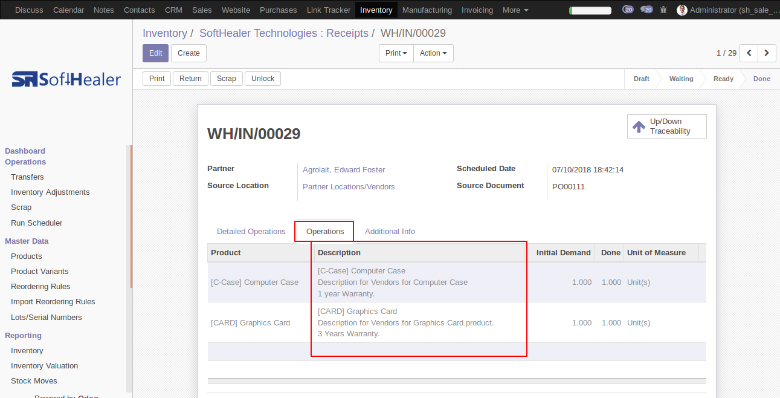
Task: Open the Contacts app
Action: [x=140, y=10]
